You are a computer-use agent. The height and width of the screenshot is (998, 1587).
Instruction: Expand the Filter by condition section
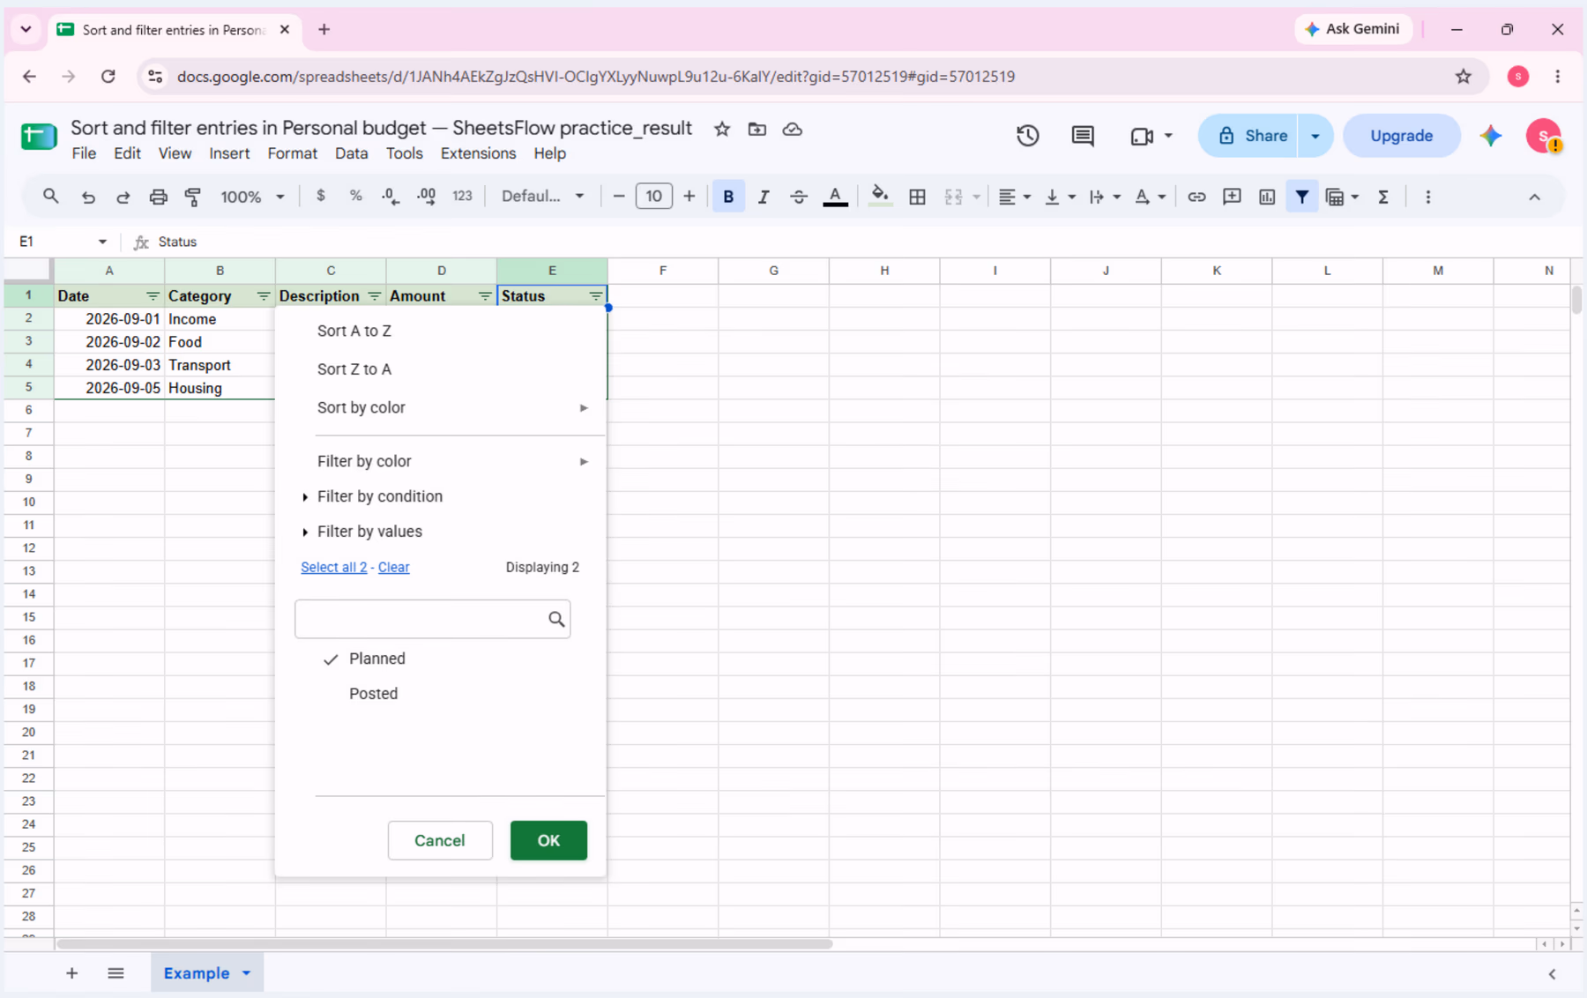[x=380, y=496]
